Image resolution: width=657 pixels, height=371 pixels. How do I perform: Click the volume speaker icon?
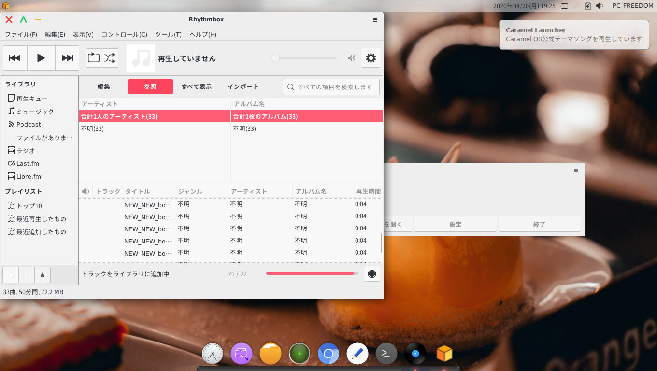click(352, 58)
